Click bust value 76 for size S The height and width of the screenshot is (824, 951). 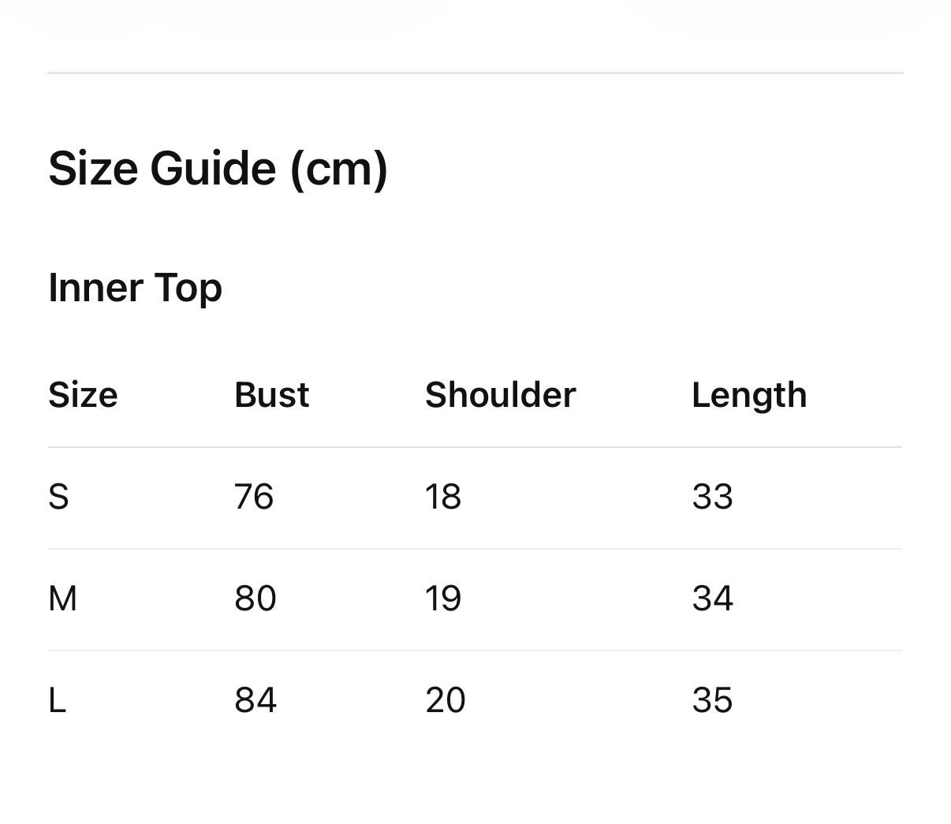tap(254, 497)
